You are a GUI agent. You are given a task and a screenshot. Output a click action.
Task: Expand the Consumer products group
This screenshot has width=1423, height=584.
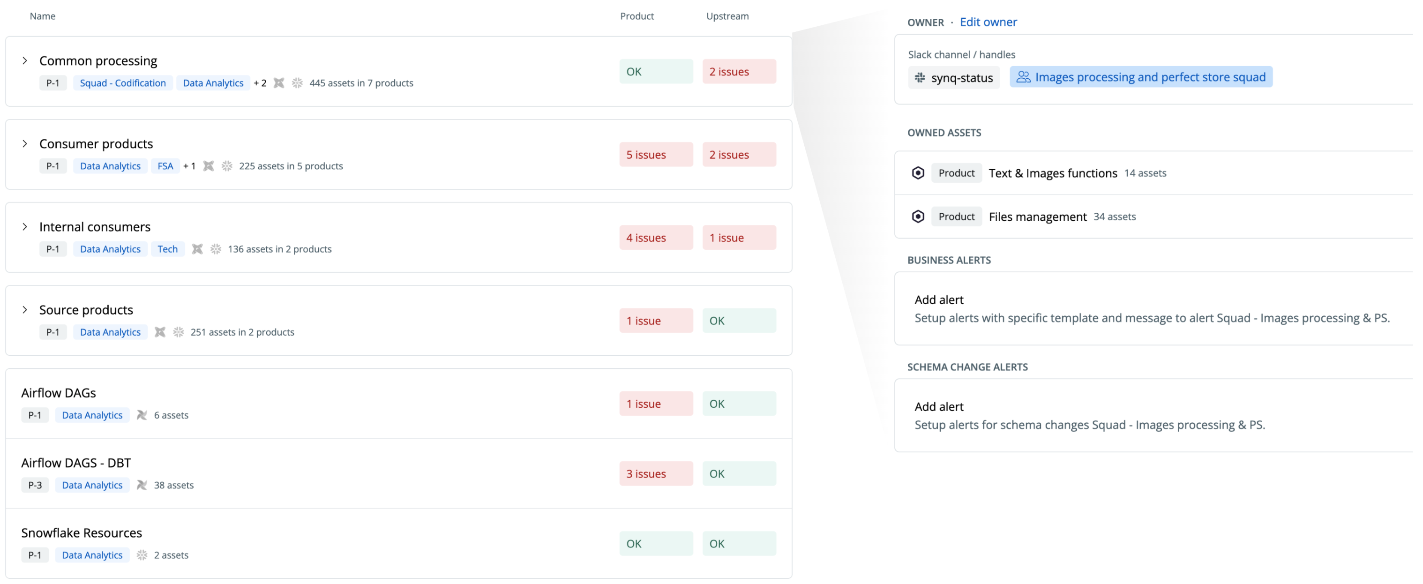[25, 143]
